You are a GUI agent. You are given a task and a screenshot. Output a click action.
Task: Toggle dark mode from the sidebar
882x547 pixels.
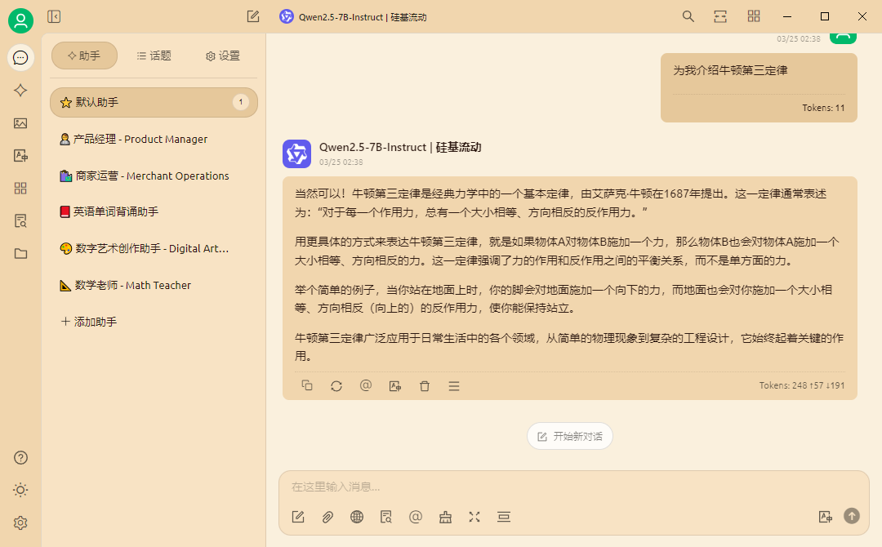point(20,490)
